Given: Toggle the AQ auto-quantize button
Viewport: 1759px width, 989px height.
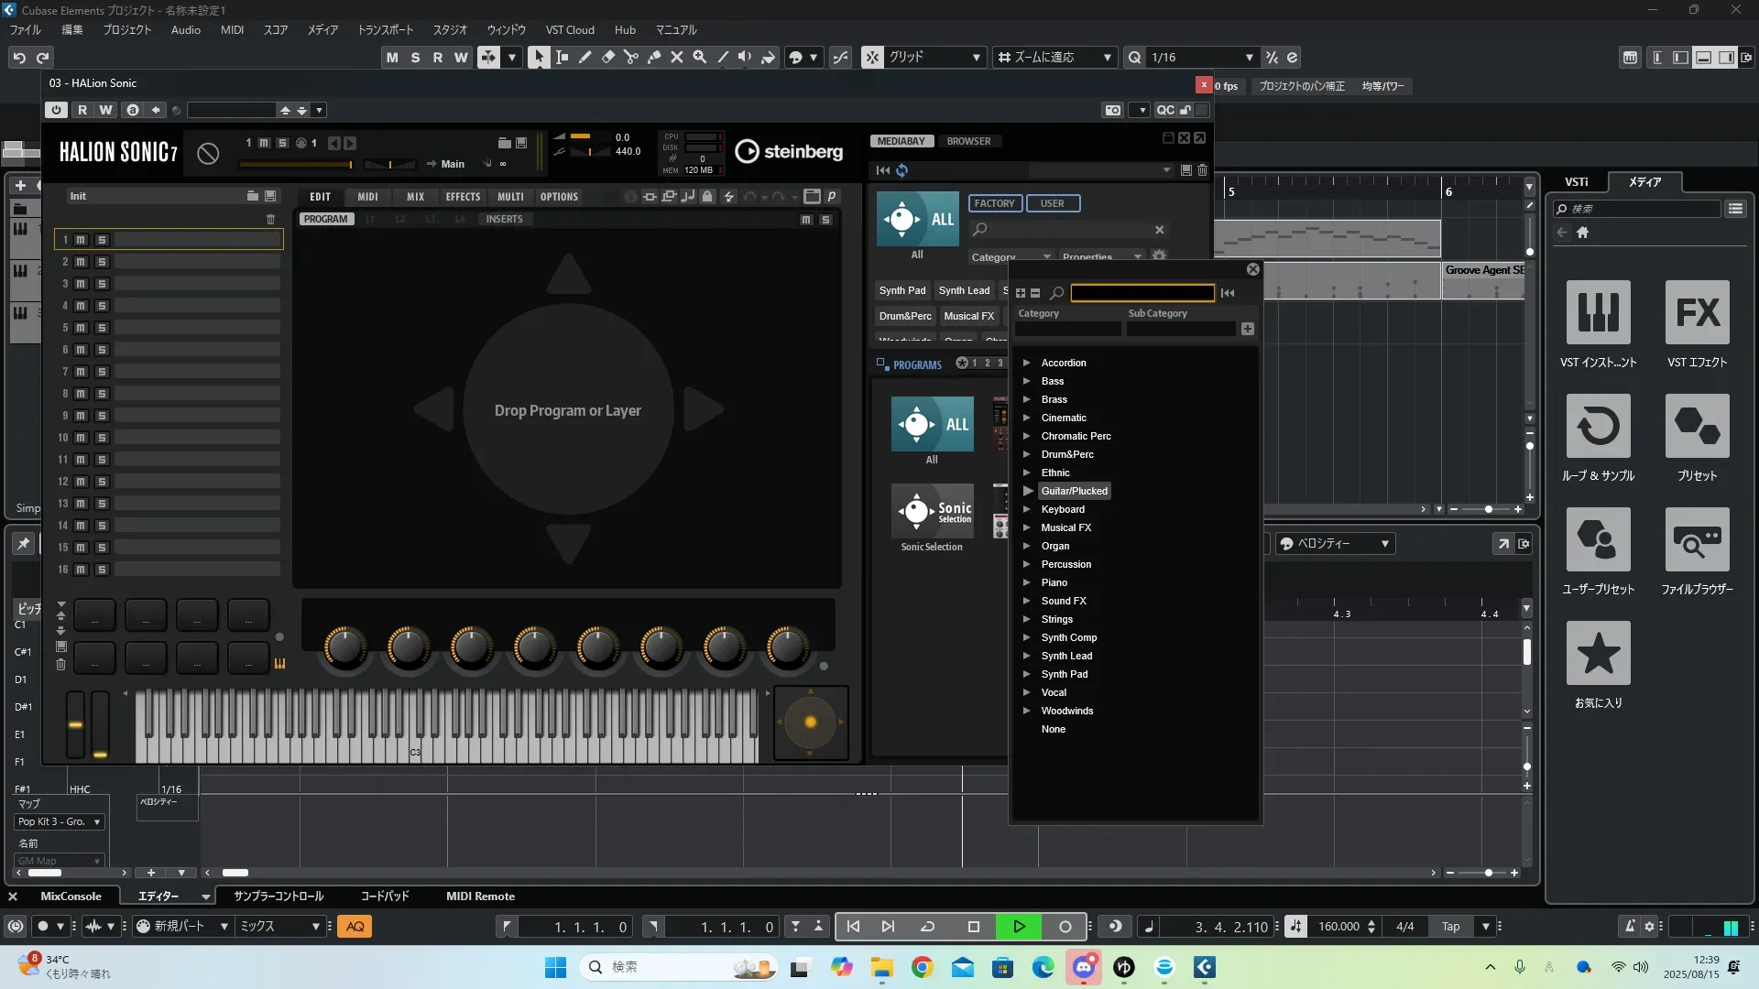Looking at the screenshot, I should [x=355, y=927].
